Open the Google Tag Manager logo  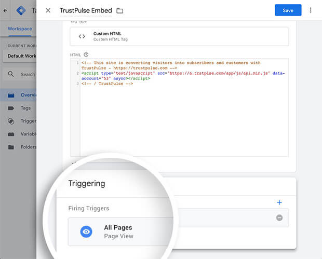[x=21, y=10]
